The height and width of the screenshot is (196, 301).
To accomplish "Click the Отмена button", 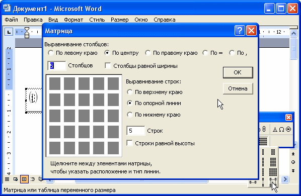I will [x=238, y=88].
